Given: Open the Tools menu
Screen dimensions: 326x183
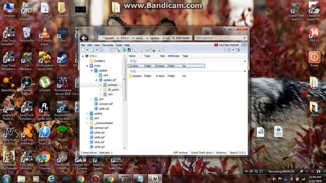Looking at the screenshot, I should 119,45.
